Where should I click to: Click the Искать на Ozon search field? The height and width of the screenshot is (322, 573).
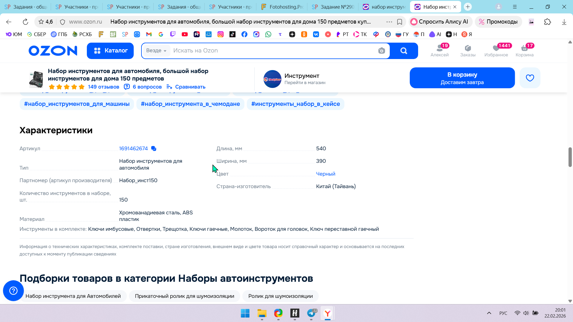tap(269, 51)
